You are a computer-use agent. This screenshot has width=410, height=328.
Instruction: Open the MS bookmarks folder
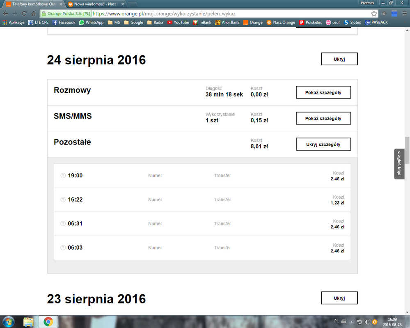click(x=114, y=23)
